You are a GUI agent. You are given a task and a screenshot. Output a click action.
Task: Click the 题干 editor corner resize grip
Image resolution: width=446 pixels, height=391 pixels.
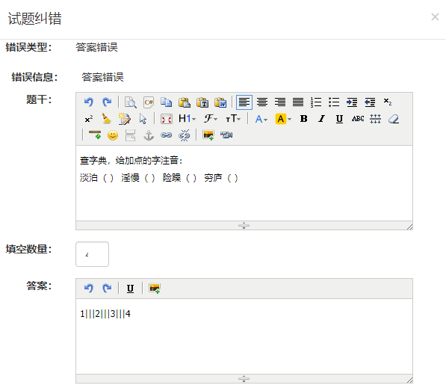tap(409, 227)
